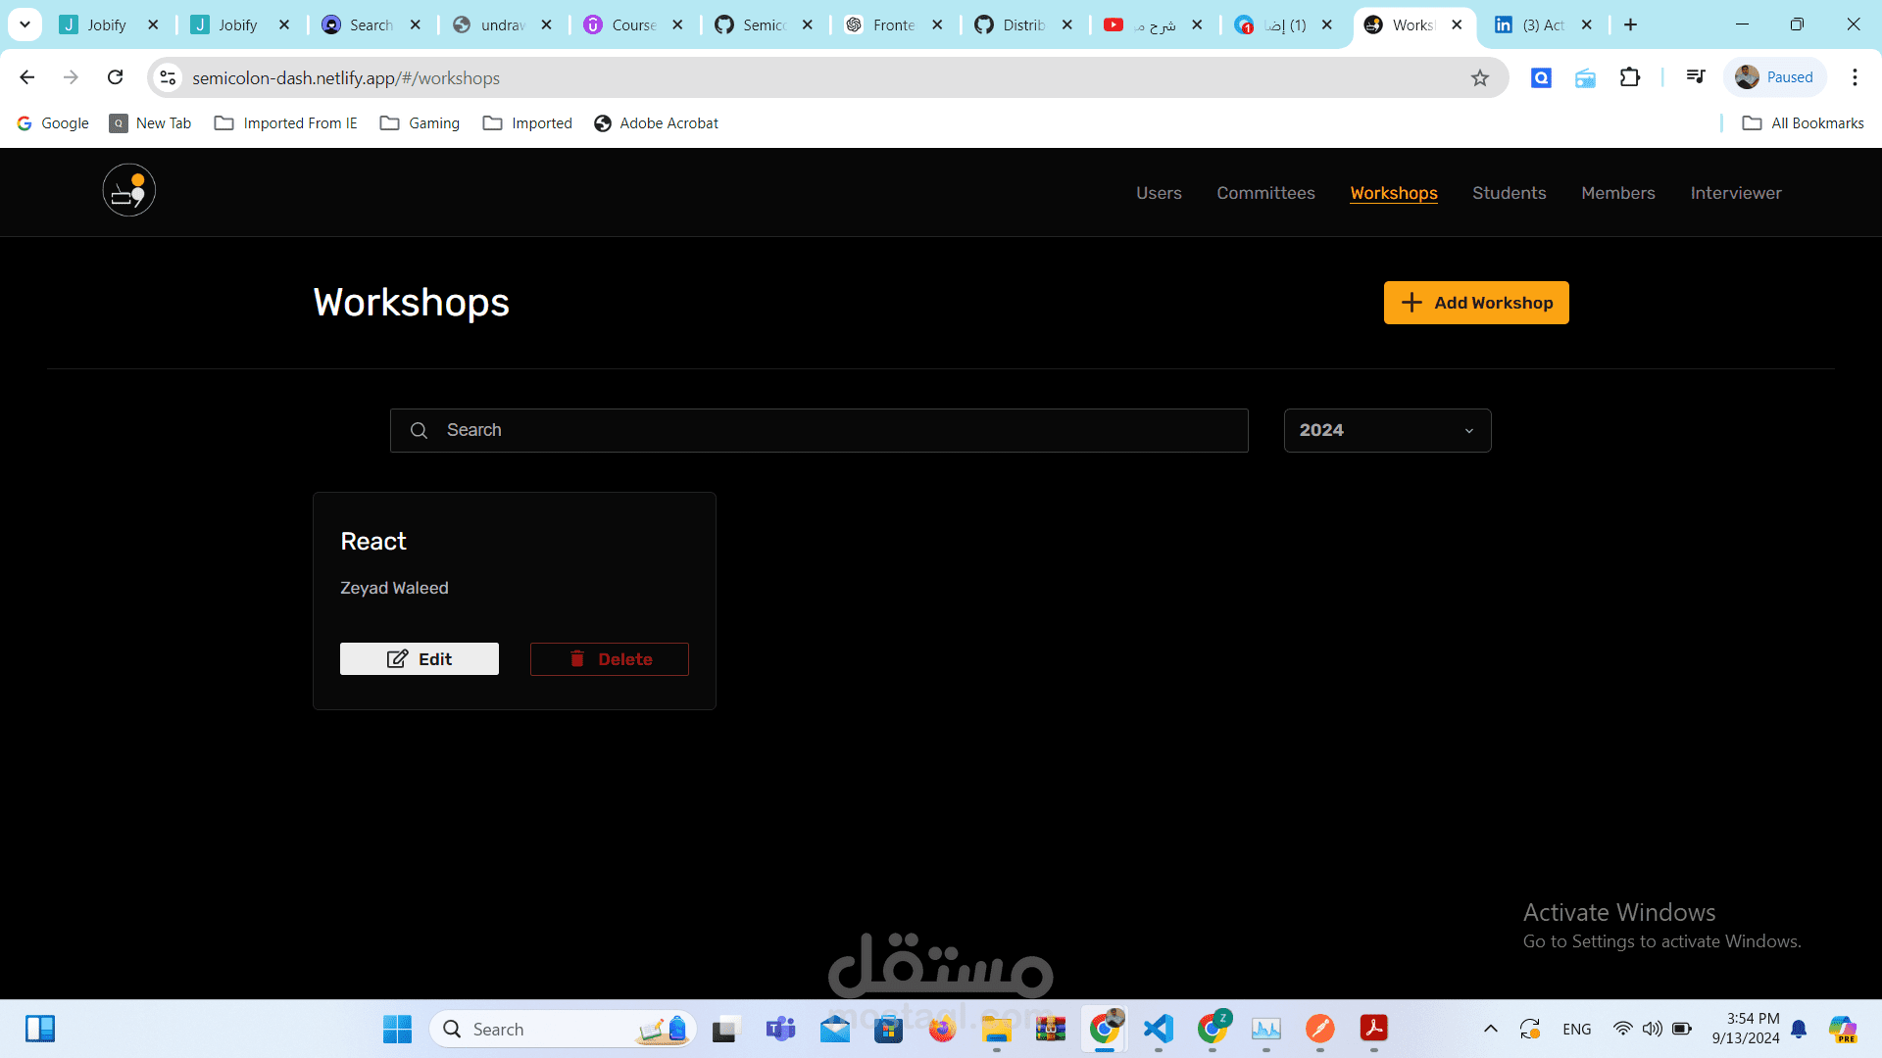1882x1058 pixels.
Task: Open the Students nav item
Action: 1509,193
